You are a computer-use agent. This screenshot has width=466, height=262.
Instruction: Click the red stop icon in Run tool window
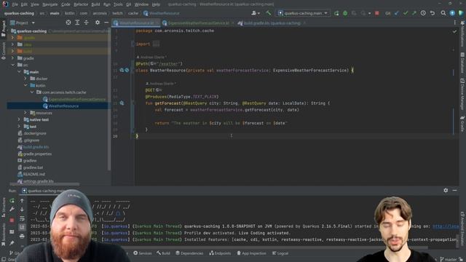12,221
